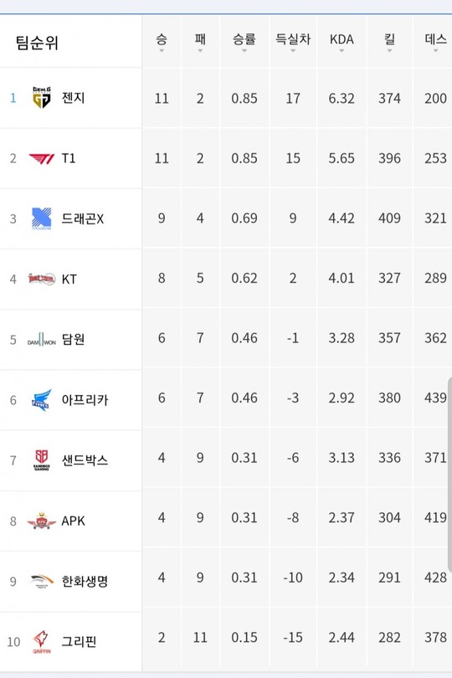Click the T1 red logo icon
This screenshot has height=678, width=452.
click(x=42, y=159)
